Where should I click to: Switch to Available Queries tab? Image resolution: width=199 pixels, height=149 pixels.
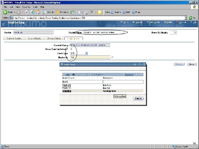(14, 38)
